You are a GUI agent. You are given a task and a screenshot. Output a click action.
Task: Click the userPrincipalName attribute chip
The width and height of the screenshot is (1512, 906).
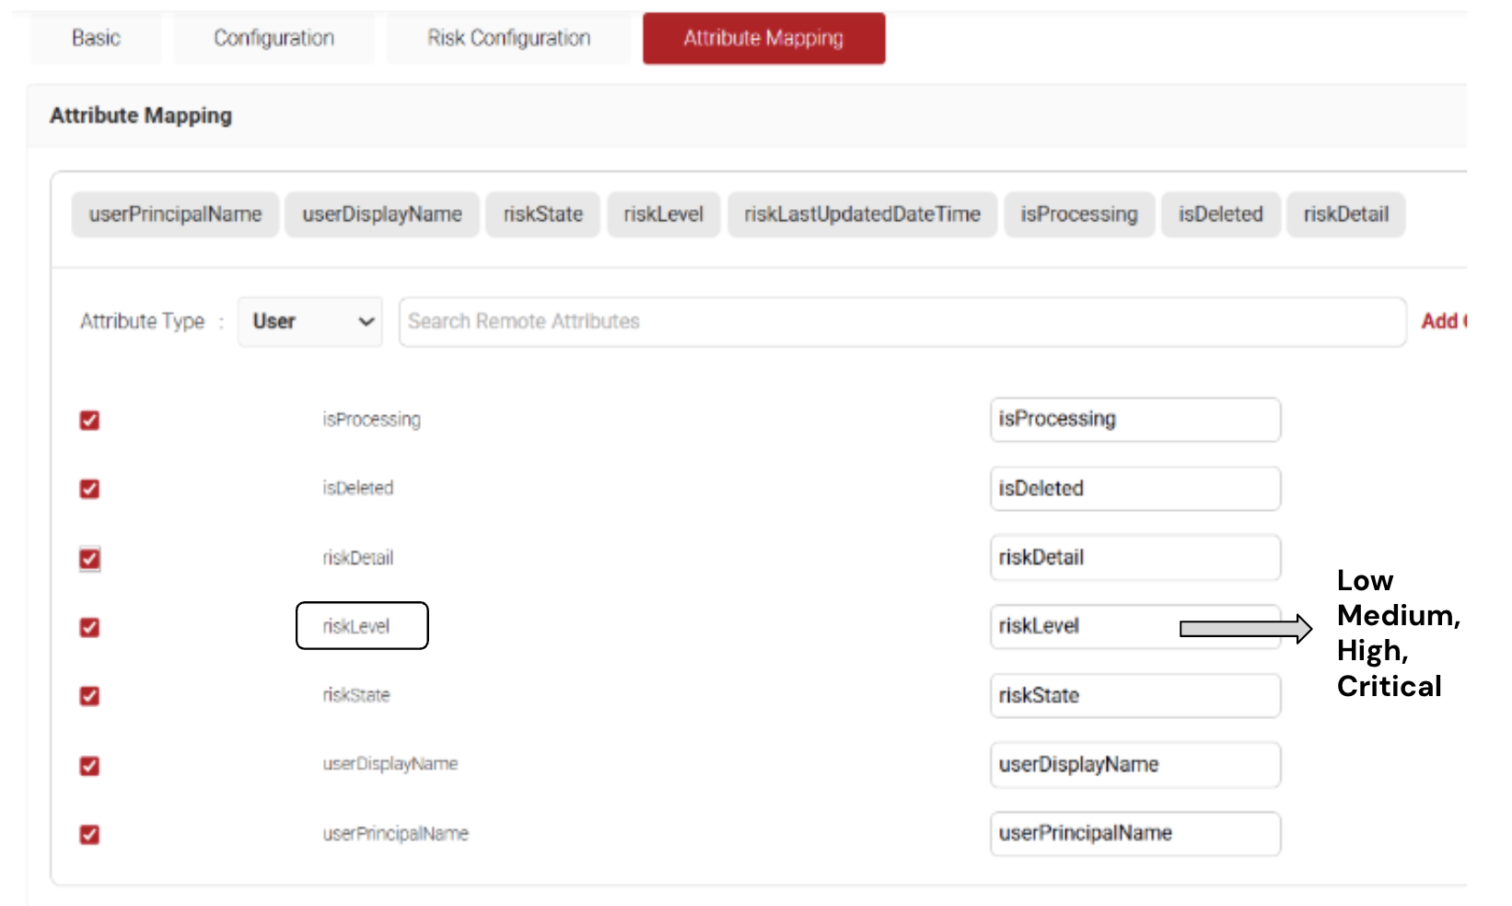175,215
